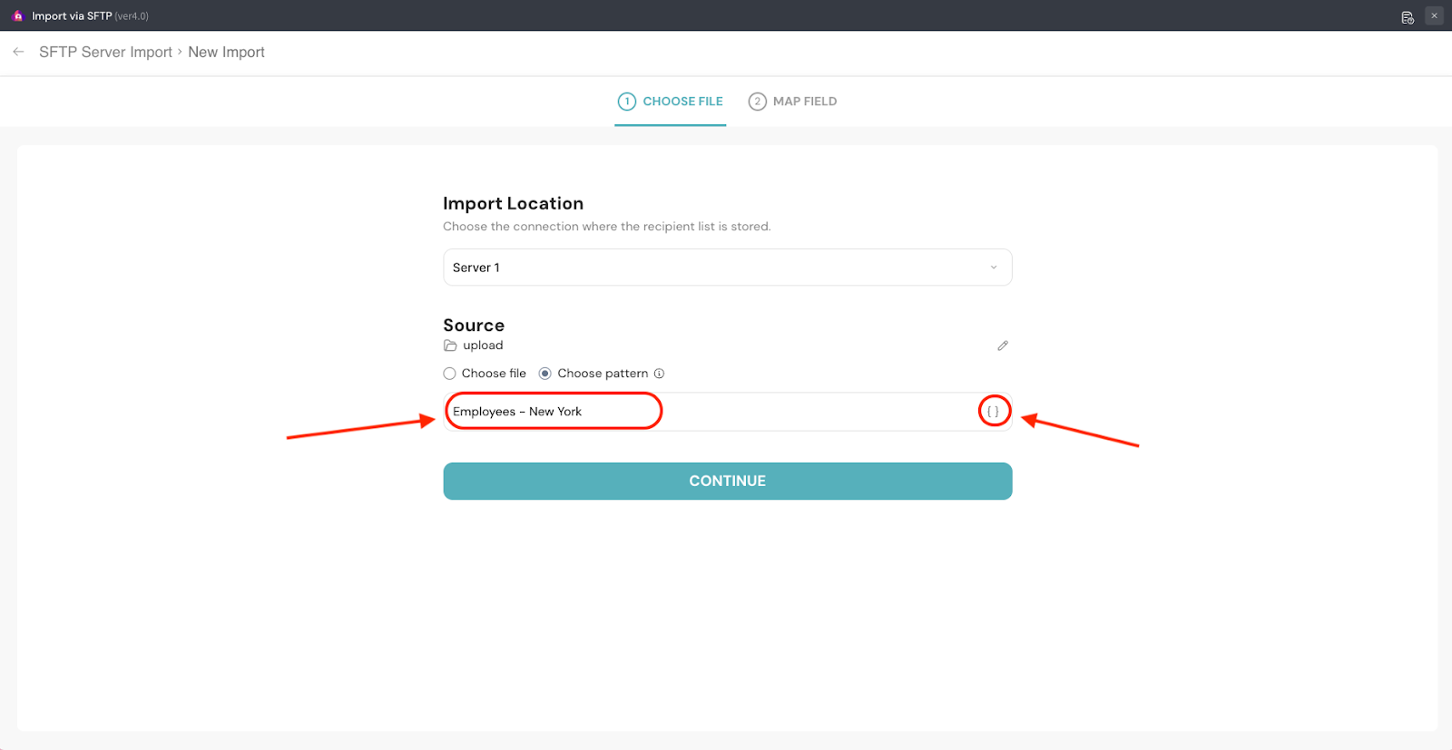Switch to the Choose File step tab

pos(671,102)
